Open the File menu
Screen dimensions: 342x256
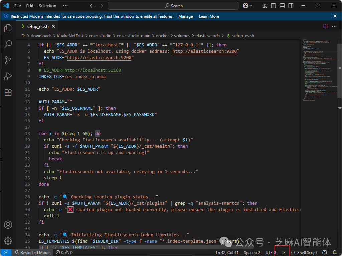pyautogui.click(x=17, y=6)
